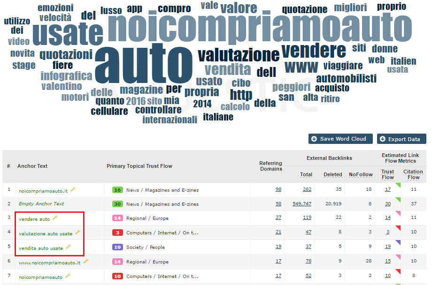Viewport: 432px width, 285px height.
Task: View the 58 referring domains for Empty Anchor Text
Action: pos(278,204)
